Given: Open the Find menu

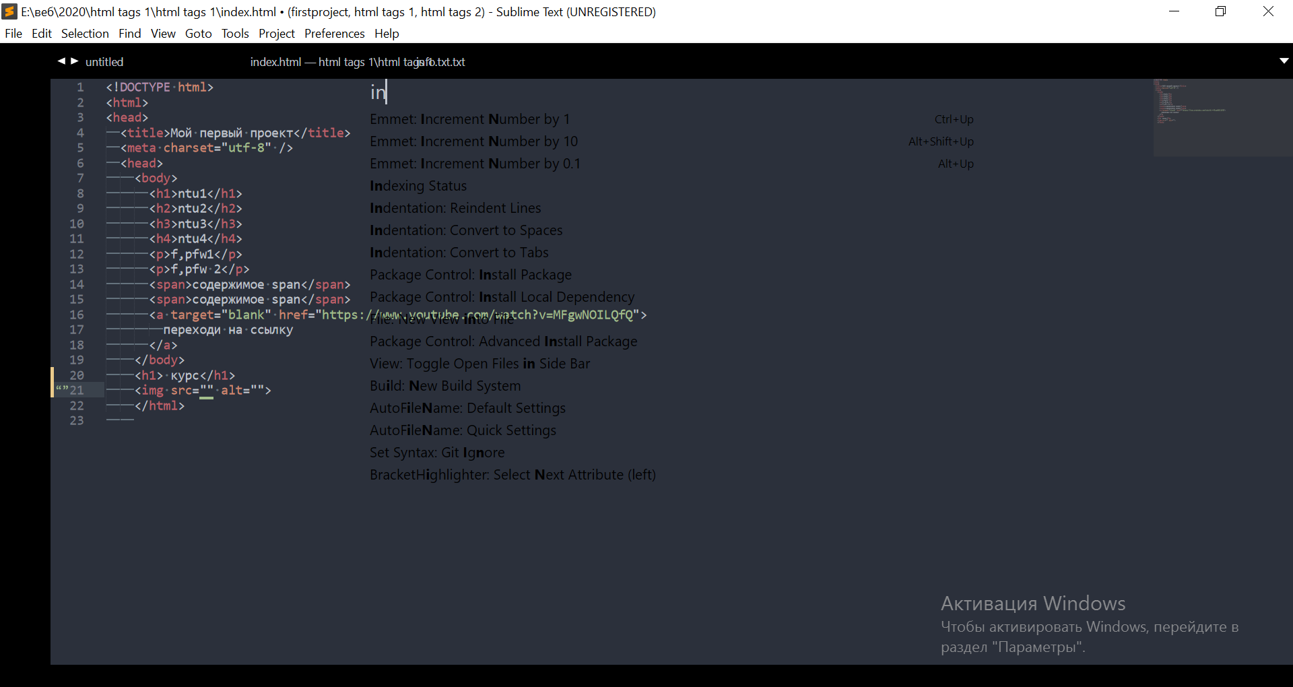Looking at the screenshot, I should (130, 34).
